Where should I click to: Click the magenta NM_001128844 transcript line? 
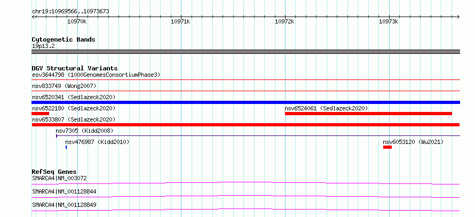click(x=246, y=196)
